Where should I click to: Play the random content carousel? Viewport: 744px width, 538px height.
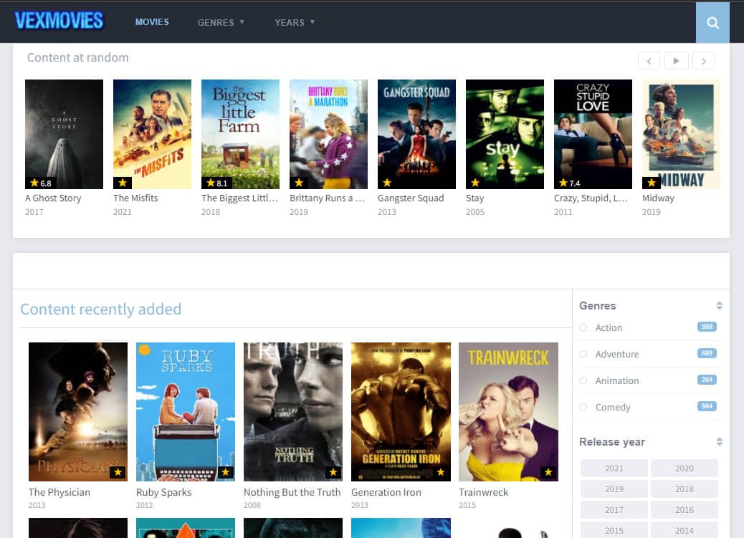pyautogui.click(x=676, y=61)
